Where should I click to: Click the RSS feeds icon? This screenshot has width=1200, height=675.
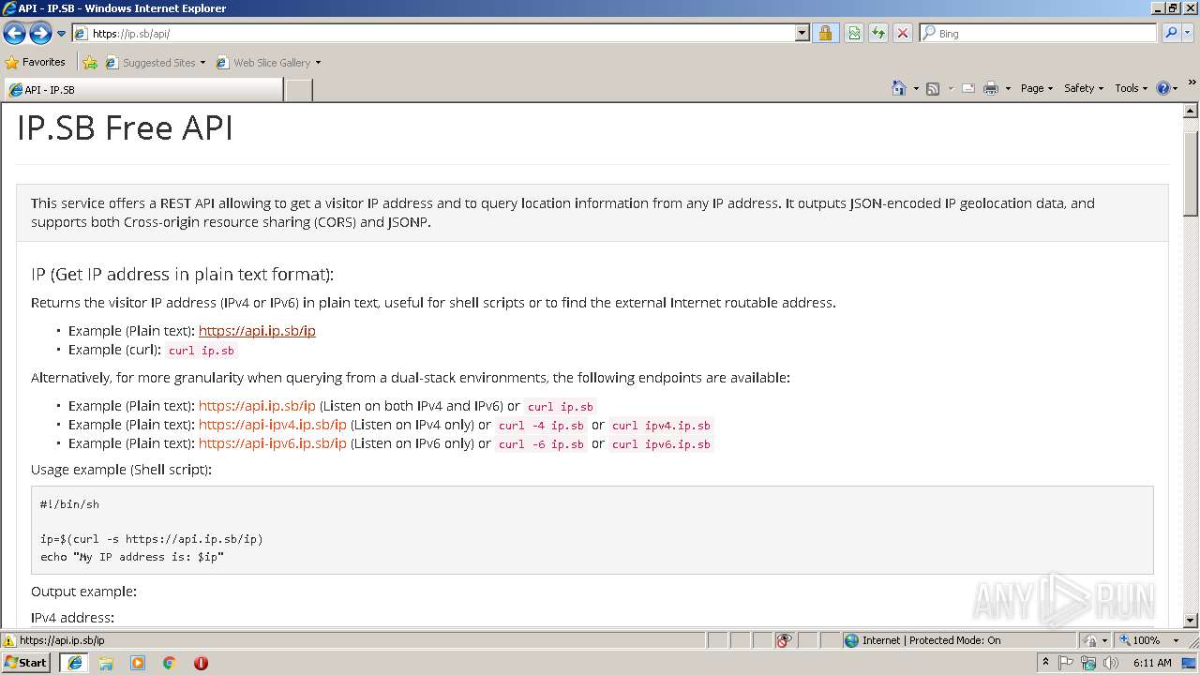tap(933, 88)
